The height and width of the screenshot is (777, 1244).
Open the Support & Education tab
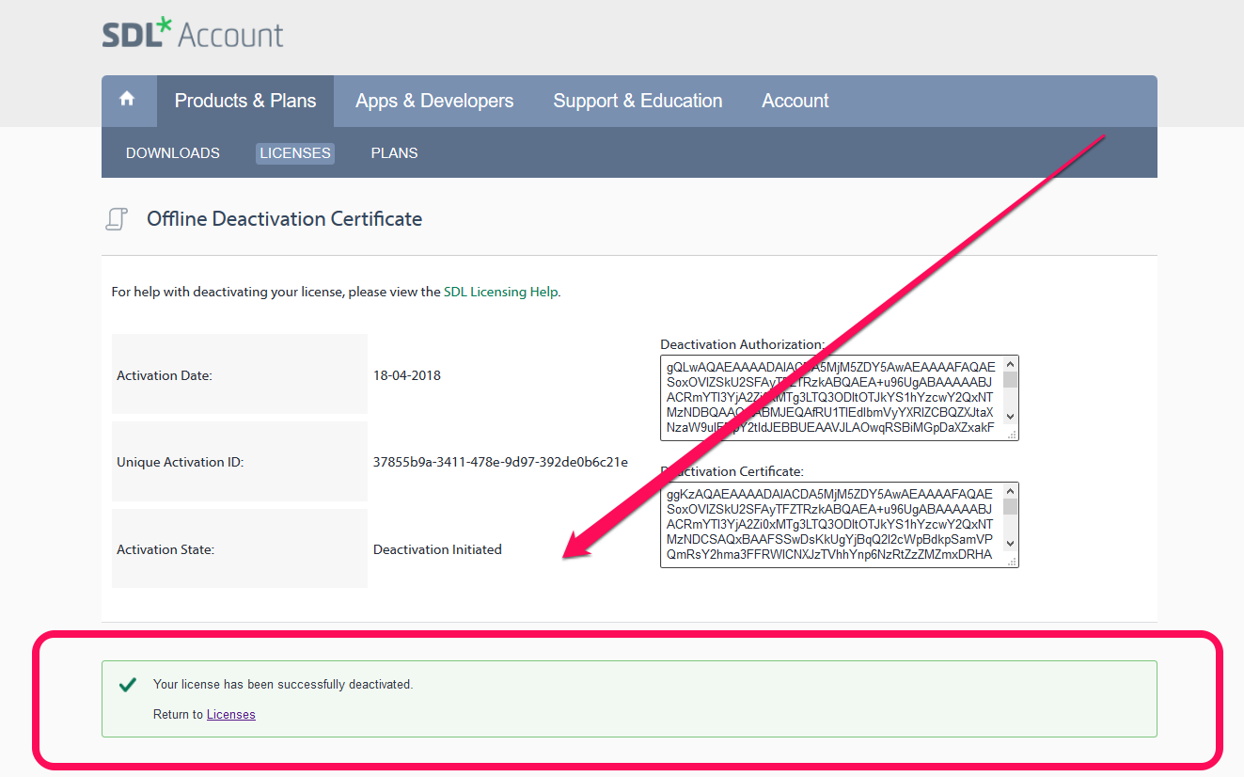click(x=638, y=101)
